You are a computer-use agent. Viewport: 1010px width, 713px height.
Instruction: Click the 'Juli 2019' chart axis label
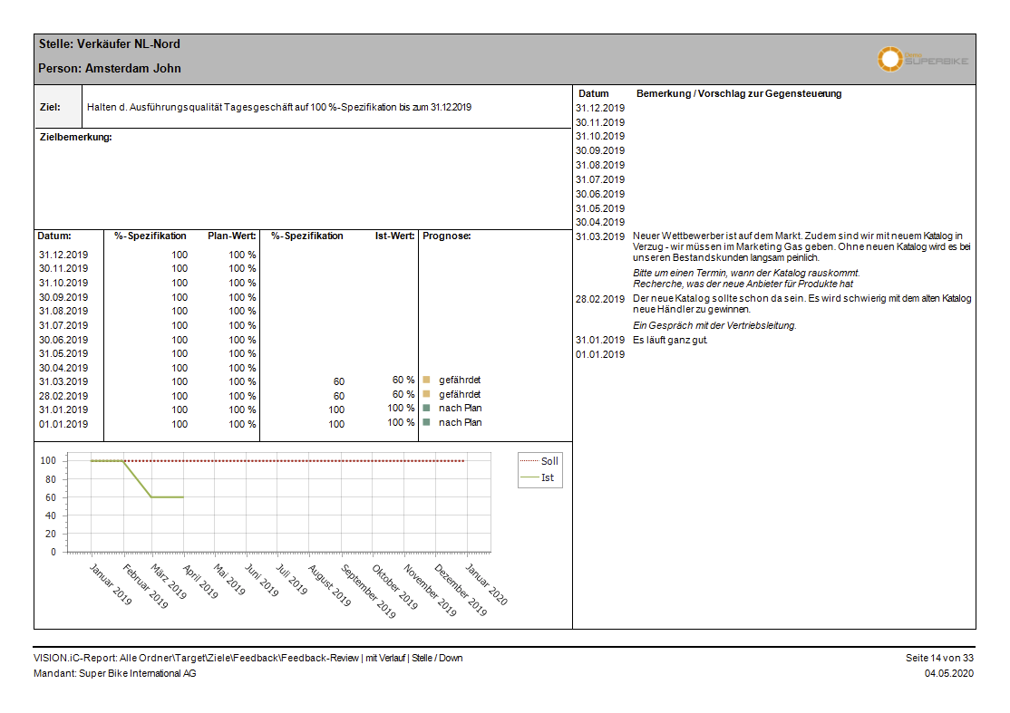click(292, 579)
